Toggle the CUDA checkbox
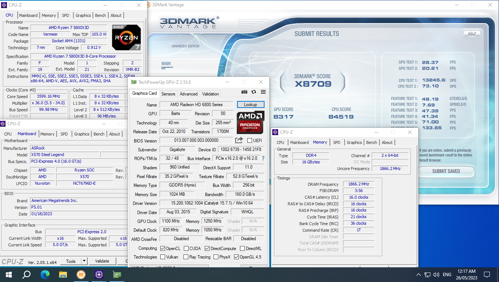The width and height of the screenshot is (499, 282). click(186, 249)
